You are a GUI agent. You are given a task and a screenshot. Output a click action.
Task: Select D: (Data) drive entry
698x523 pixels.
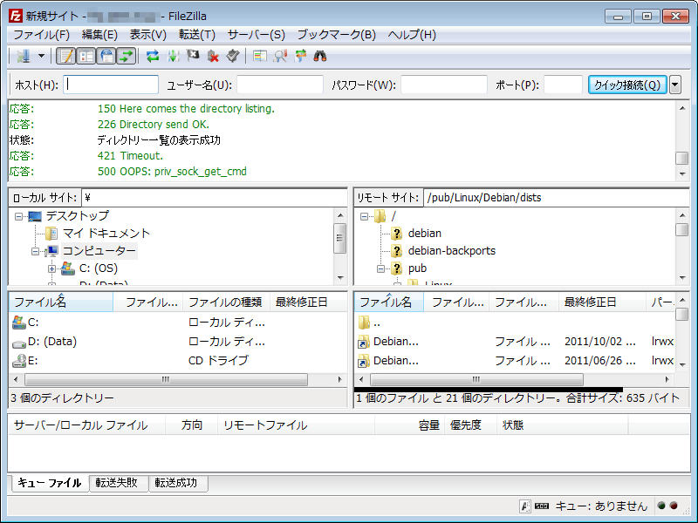pyautogui.click(x=178, y=342)
